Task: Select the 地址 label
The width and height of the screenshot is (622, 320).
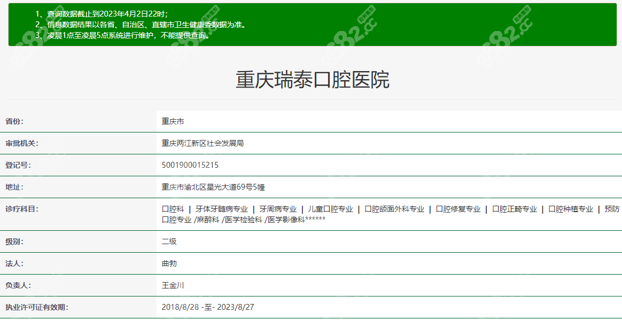Action: pos(14,187)
